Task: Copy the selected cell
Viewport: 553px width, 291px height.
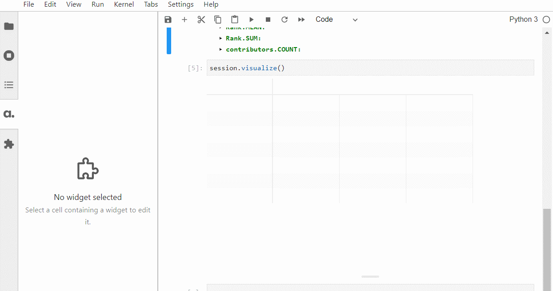Action: tap(218, 20)
